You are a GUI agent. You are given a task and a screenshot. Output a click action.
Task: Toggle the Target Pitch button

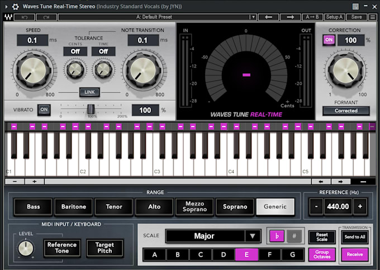click(x=104, y=248)
